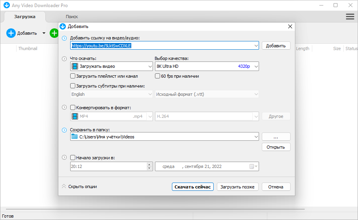
Task: Click the blue plus Добавить icon in main toolbar
Action: 11,33
